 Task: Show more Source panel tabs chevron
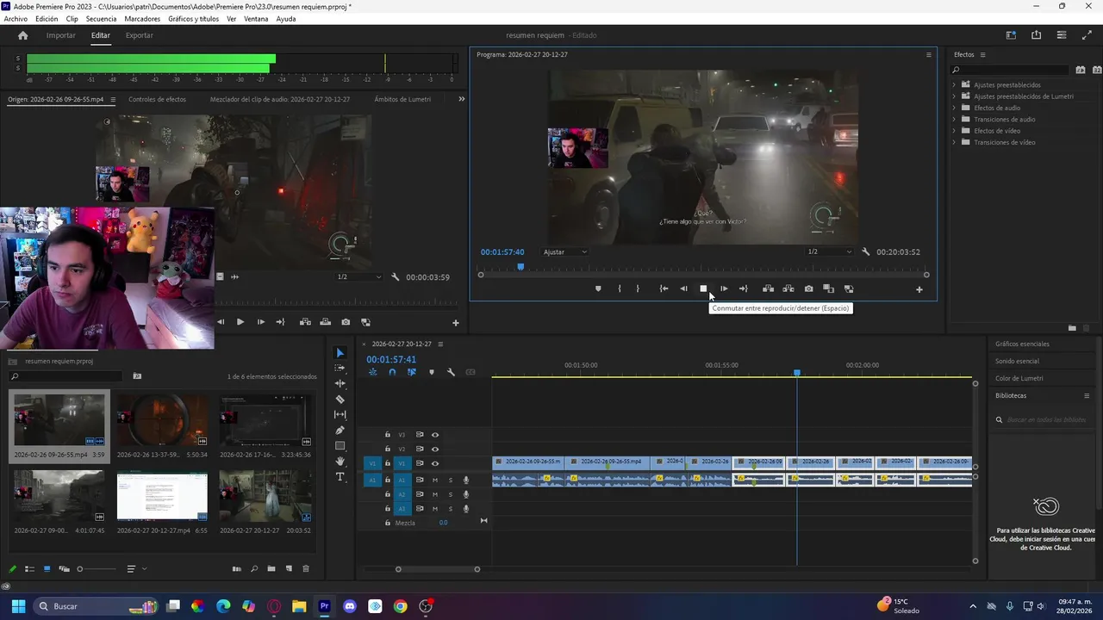pos(461,99)
